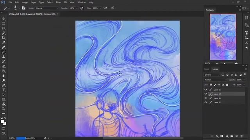Select the Dodge tool

[4, 80]
